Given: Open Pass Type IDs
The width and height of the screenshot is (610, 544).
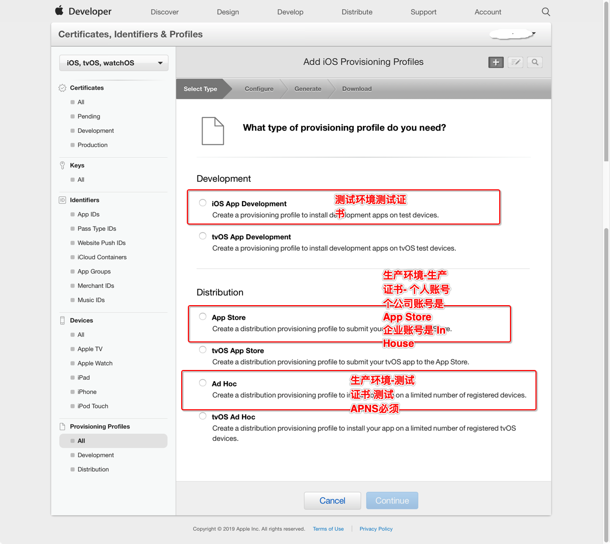Looking at the screenshot, I should (97, 229).
